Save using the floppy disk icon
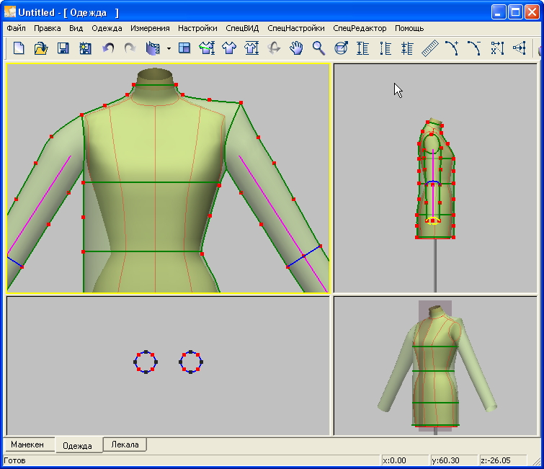The height and width of the screenshot is (469, 544). click(63, 48)
